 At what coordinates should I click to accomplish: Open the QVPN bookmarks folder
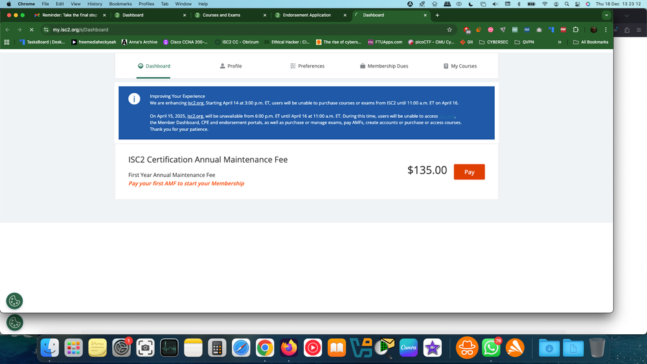click(524, 42)
